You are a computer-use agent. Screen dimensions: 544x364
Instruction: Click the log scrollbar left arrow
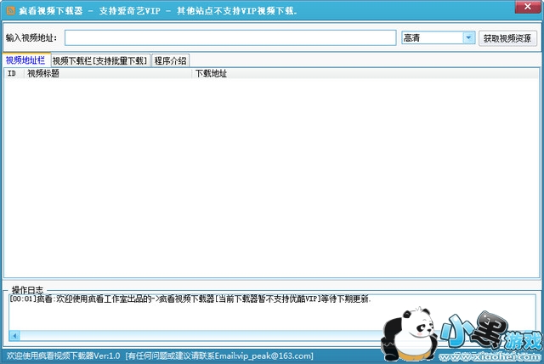14,336
